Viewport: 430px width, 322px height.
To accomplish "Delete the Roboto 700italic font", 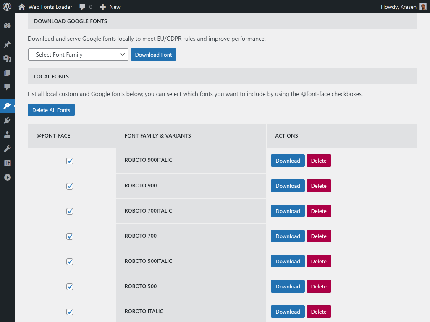I will pyautogui.click(x=319, y=211).
